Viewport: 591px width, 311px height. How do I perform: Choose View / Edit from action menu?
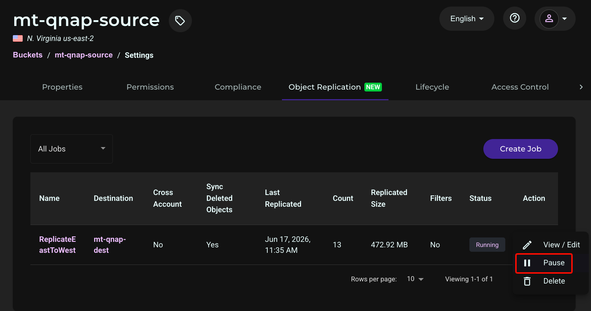[551, 245]
